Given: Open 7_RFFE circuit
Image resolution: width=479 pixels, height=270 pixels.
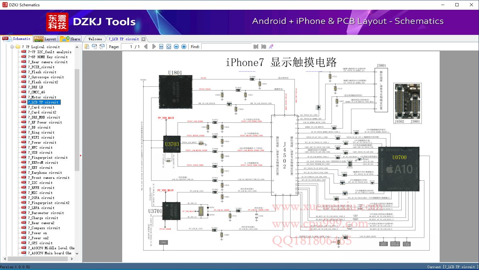Looking at the screenshot, I should (x=41, y=188).
